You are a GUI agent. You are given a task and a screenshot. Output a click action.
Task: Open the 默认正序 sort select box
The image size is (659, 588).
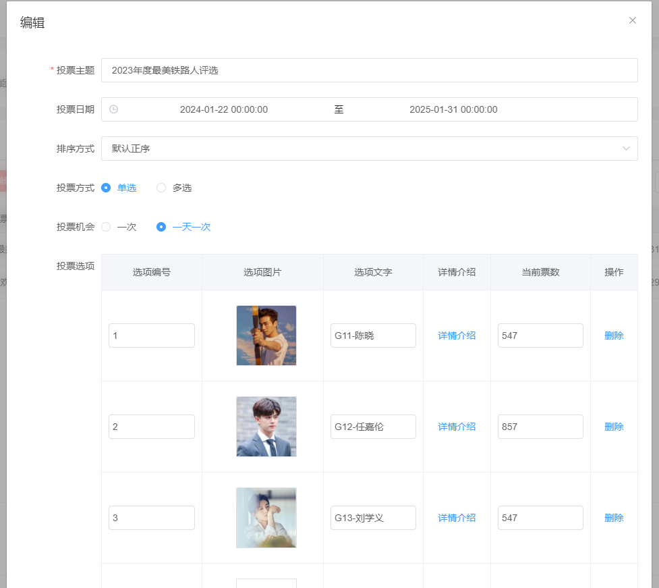pos(370,149)
